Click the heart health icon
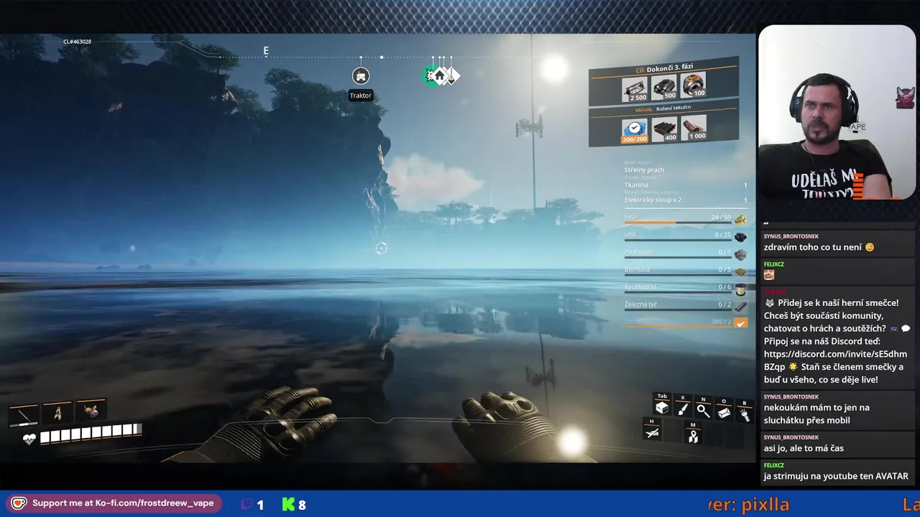This screenshot has width=920, height=517. [x=29, y=438]
